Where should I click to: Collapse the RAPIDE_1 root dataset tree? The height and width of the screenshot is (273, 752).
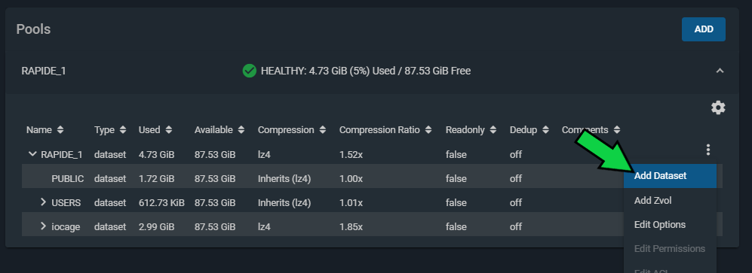(x=32, y=154)
